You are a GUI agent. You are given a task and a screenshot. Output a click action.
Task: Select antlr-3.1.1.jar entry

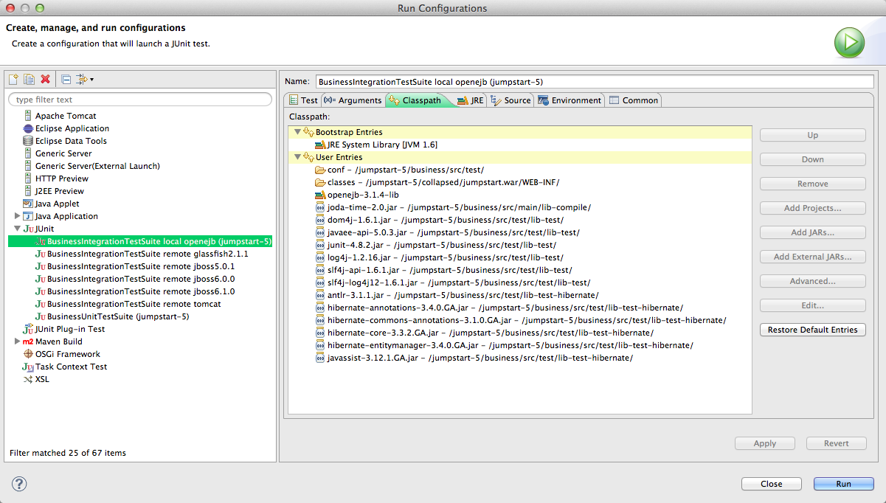(457, 295)
